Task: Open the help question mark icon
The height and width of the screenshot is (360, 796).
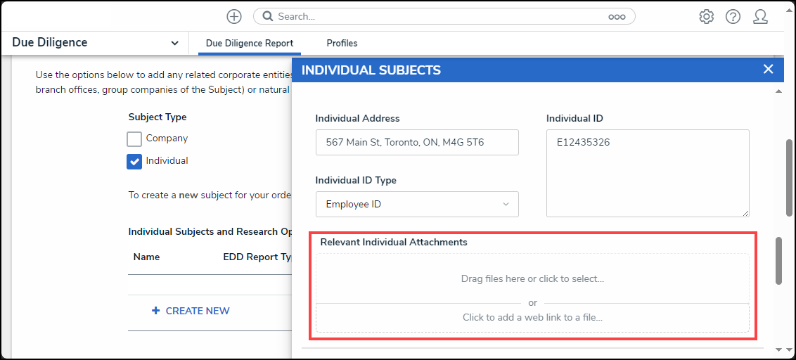Action: (x=733, y=17)
